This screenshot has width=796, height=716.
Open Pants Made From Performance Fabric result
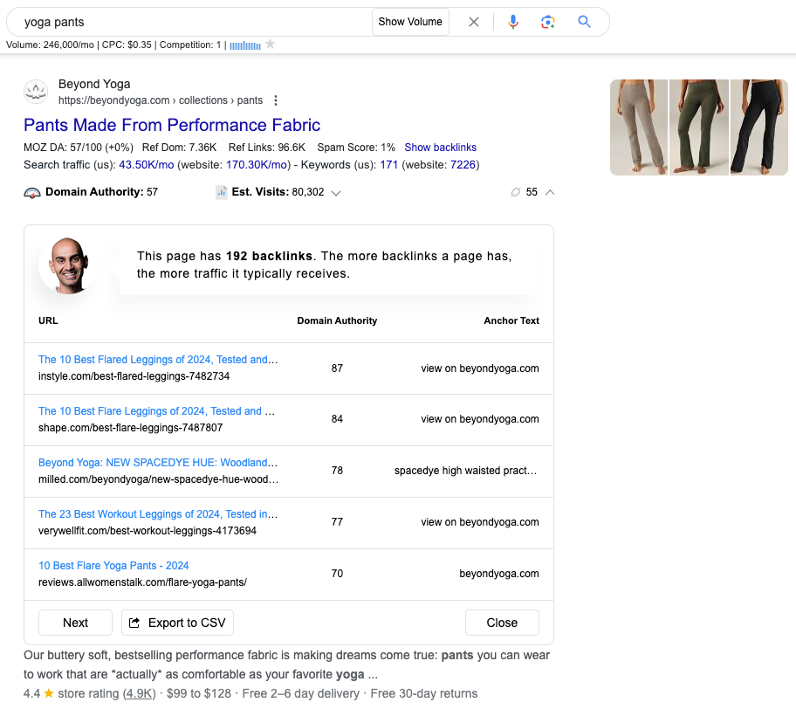tap(172, 125)
